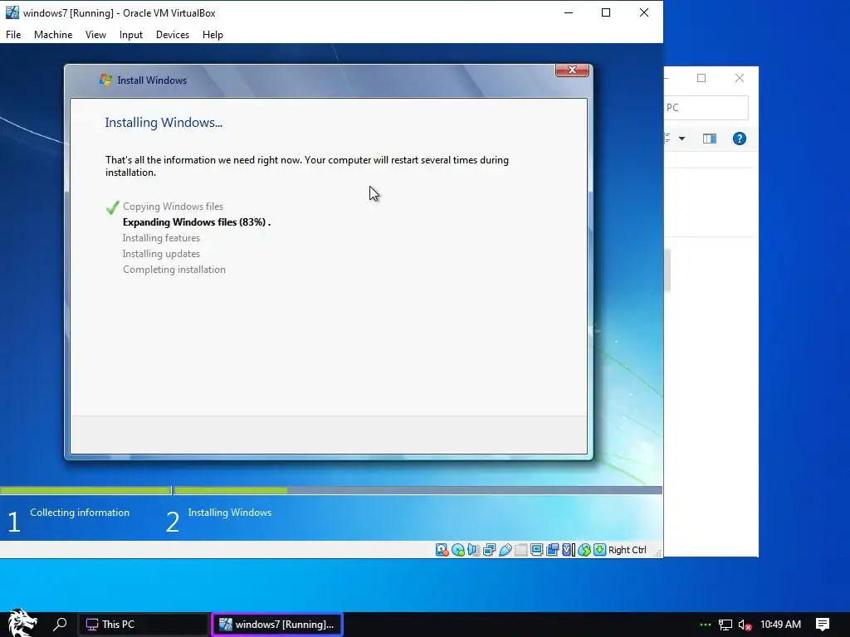Click the 'Installing updates' step text
Screen dimensions: 850x637
click(x=161, y=254)
